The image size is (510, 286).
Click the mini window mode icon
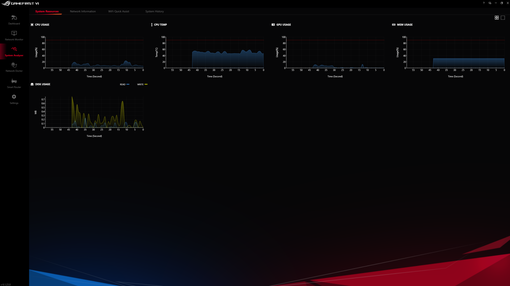[490, 3]
